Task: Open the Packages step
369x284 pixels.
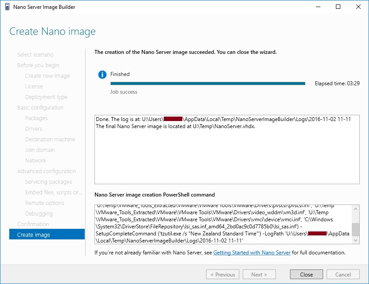Action: (36, 118)
